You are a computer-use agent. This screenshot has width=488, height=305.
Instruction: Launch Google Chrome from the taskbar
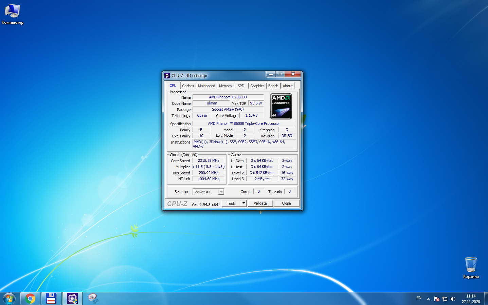tap(30, 299)
